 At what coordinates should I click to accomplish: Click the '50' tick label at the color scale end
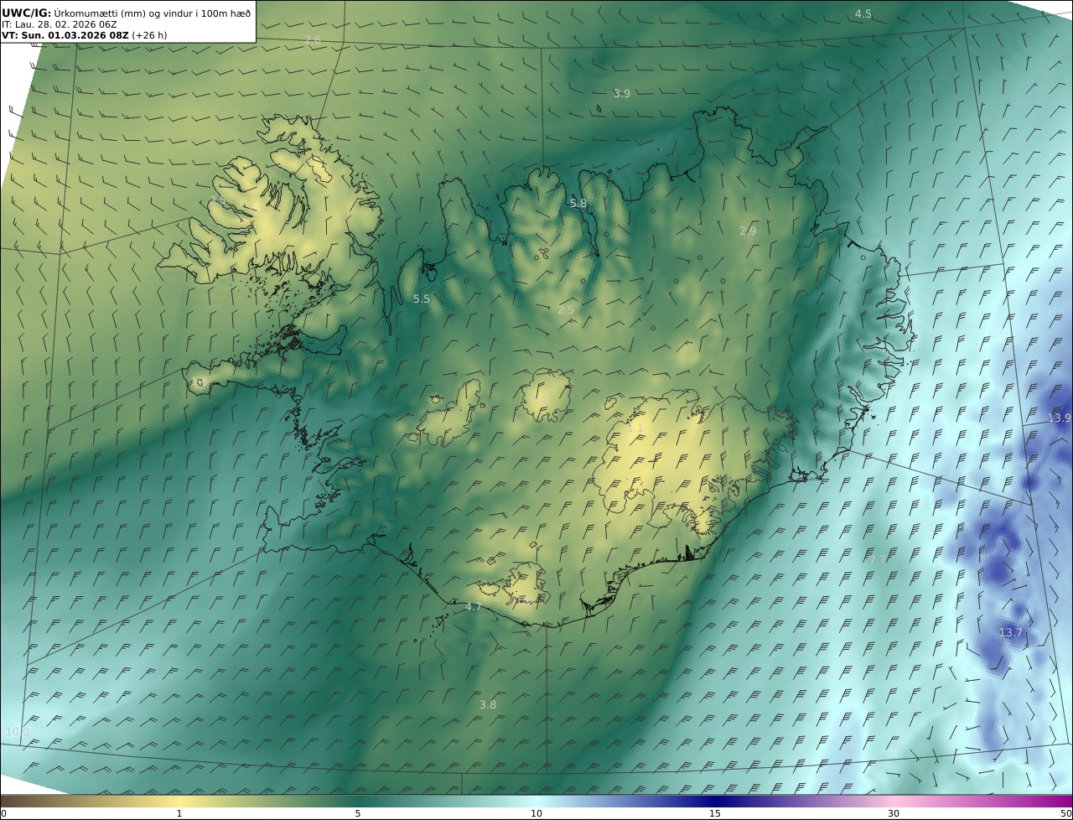(1065, 813)
